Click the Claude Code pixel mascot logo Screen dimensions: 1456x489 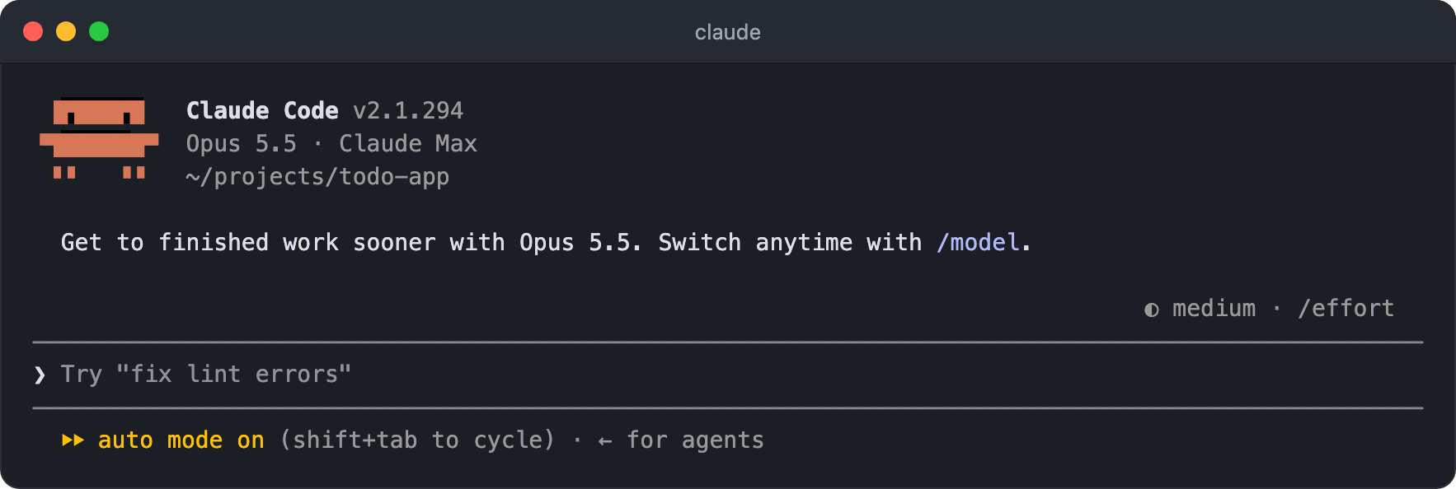click(99, 138)
